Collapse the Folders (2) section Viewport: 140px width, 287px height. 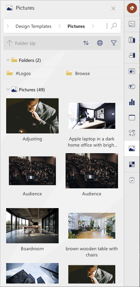8,60
